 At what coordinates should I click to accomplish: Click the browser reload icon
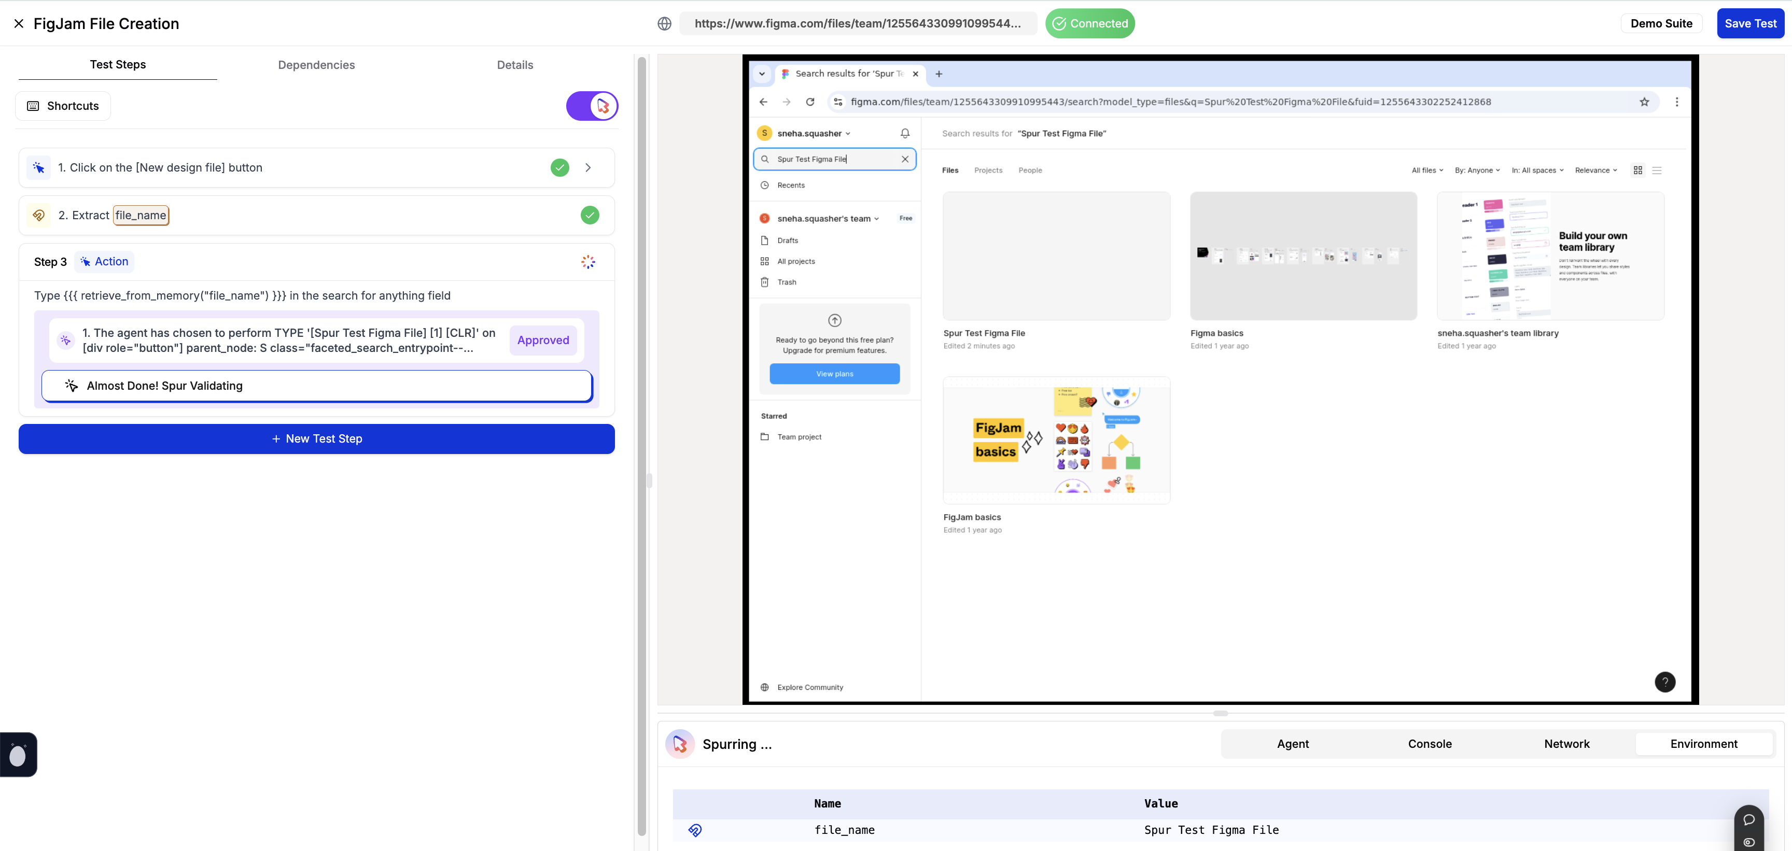810,102
